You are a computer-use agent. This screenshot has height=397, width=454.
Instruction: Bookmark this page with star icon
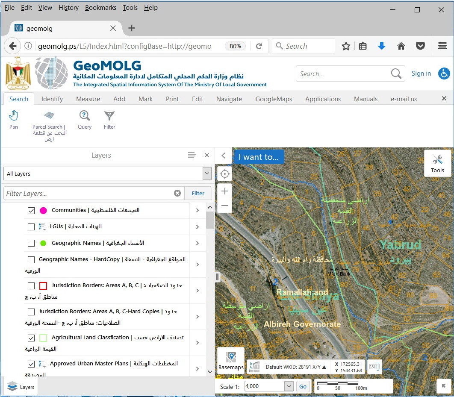click(346, 46)
